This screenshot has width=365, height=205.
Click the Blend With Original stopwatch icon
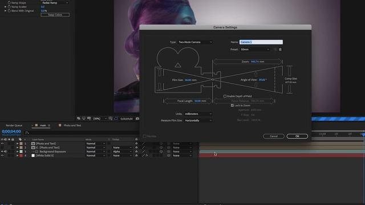(x=9, y=11)
